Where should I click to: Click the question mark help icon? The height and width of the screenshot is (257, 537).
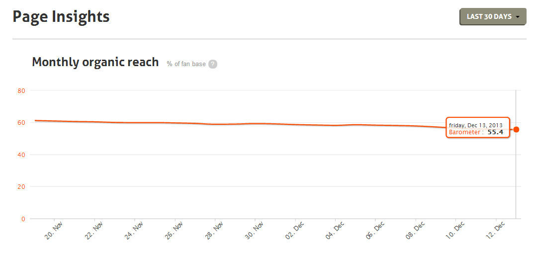pos(213,64)
